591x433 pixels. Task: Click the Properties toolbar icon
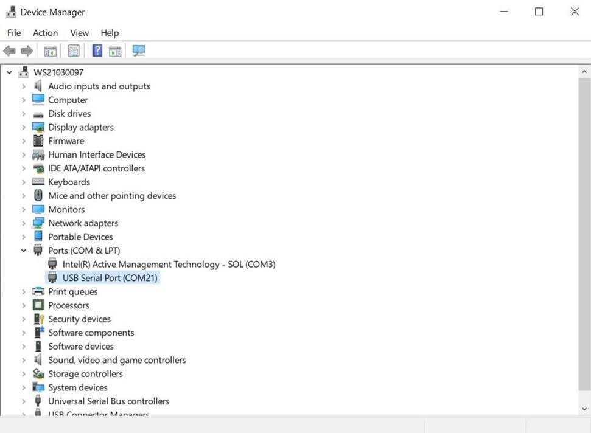click(x=74, y=51)
